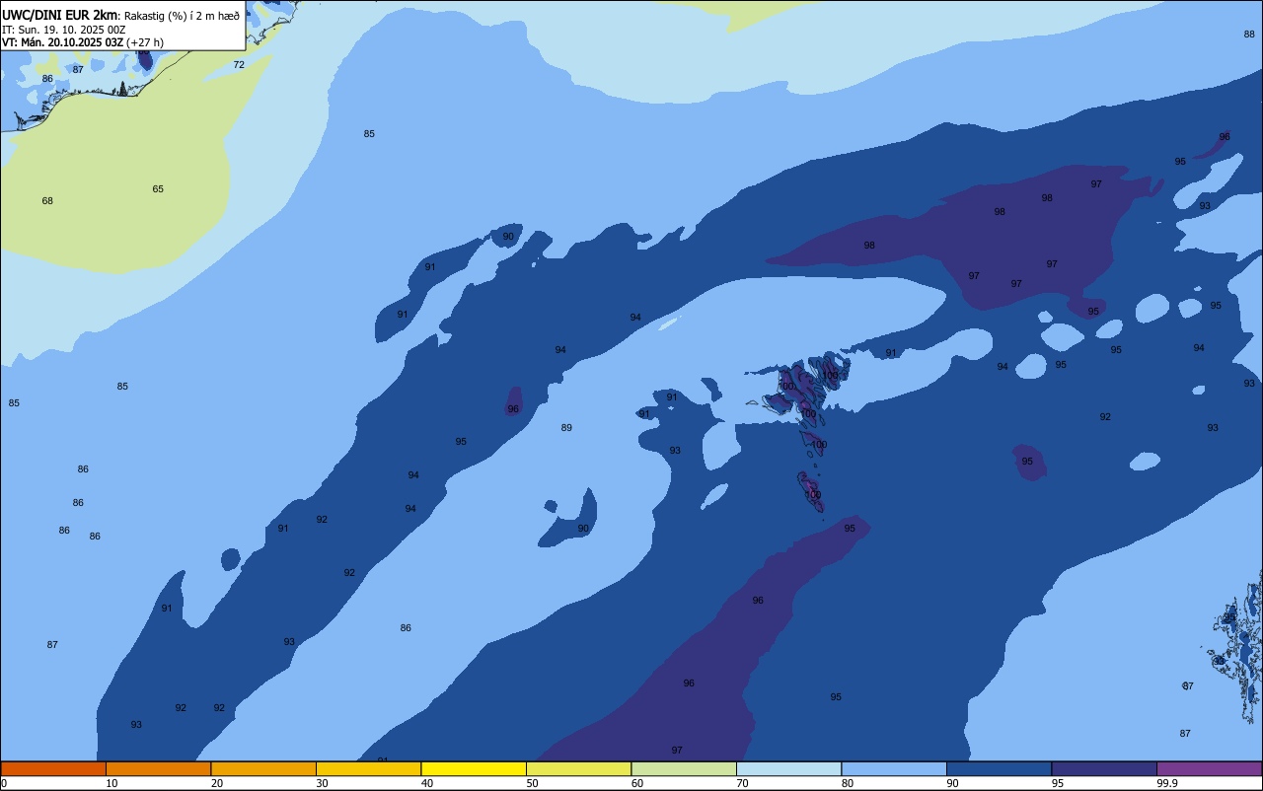
Task: Click the pale blue 70–80 legend swatch
Action: point(788,768)
